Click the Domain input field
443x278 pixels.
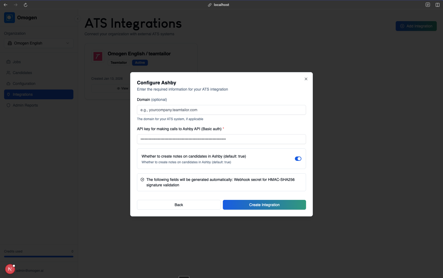221,110
